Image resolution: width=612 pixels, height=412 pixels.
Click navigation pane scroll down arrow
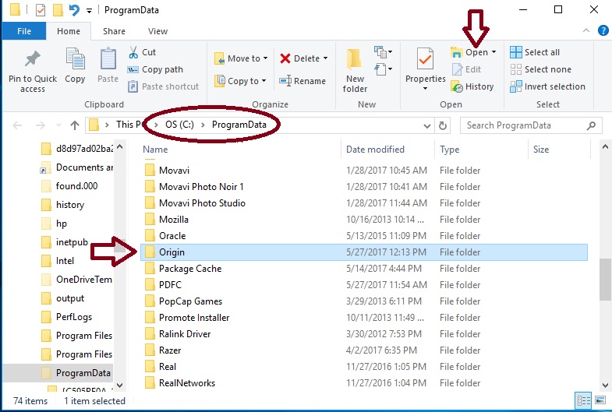pos(120,385)
